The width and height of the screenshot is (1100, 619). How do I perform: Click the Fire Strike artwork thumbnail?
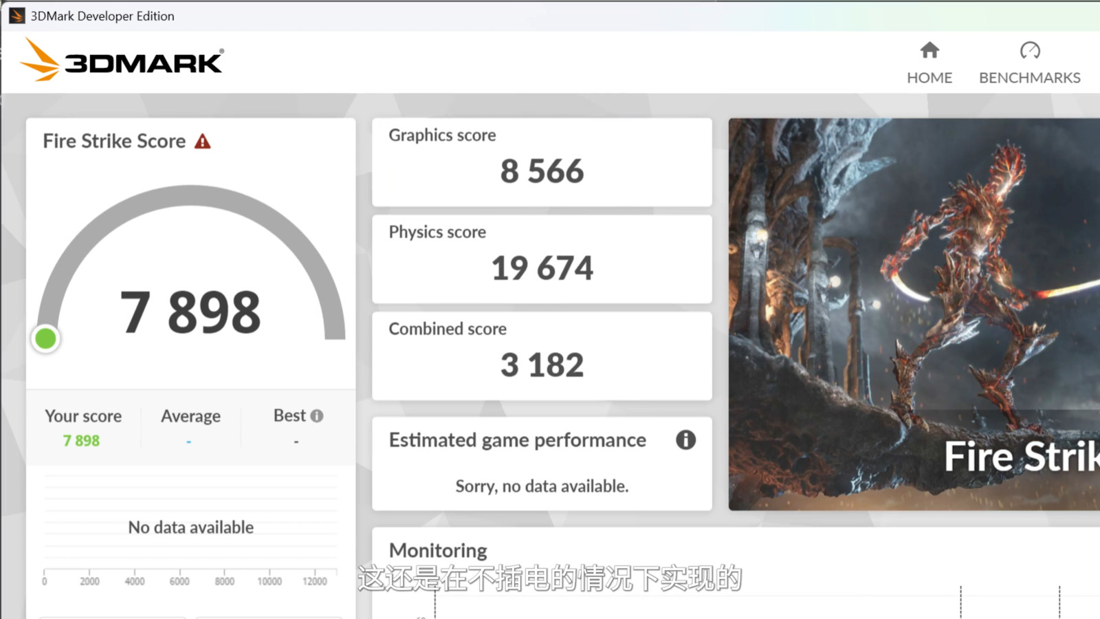(914, 314)
